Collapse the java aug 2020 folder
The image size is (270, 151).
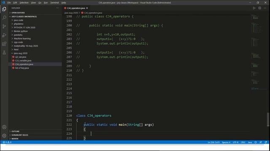pos(35,53)
